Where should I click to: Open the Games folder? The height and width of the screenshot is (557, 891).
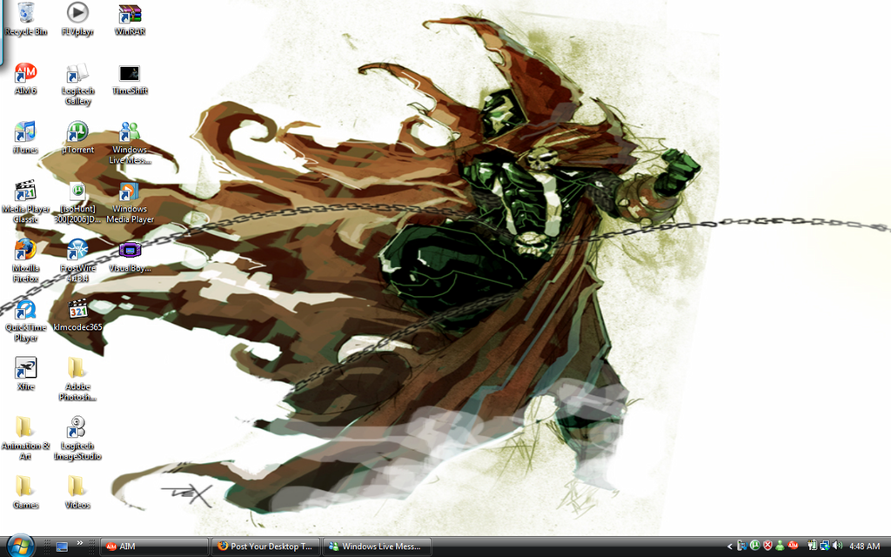[x=25, y=485]
